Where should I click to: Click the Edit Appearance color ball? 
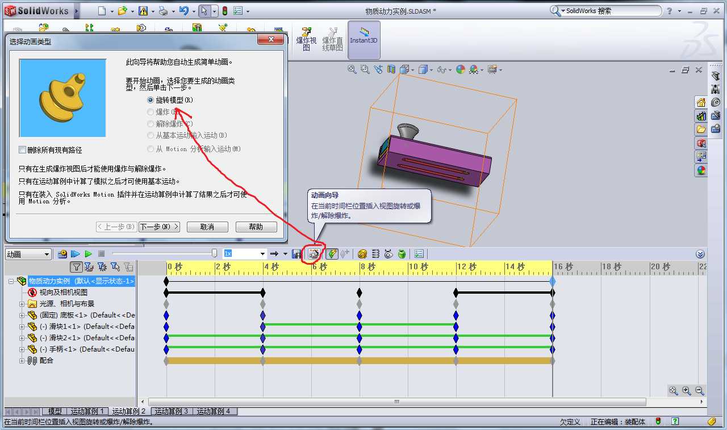[461, 69]
